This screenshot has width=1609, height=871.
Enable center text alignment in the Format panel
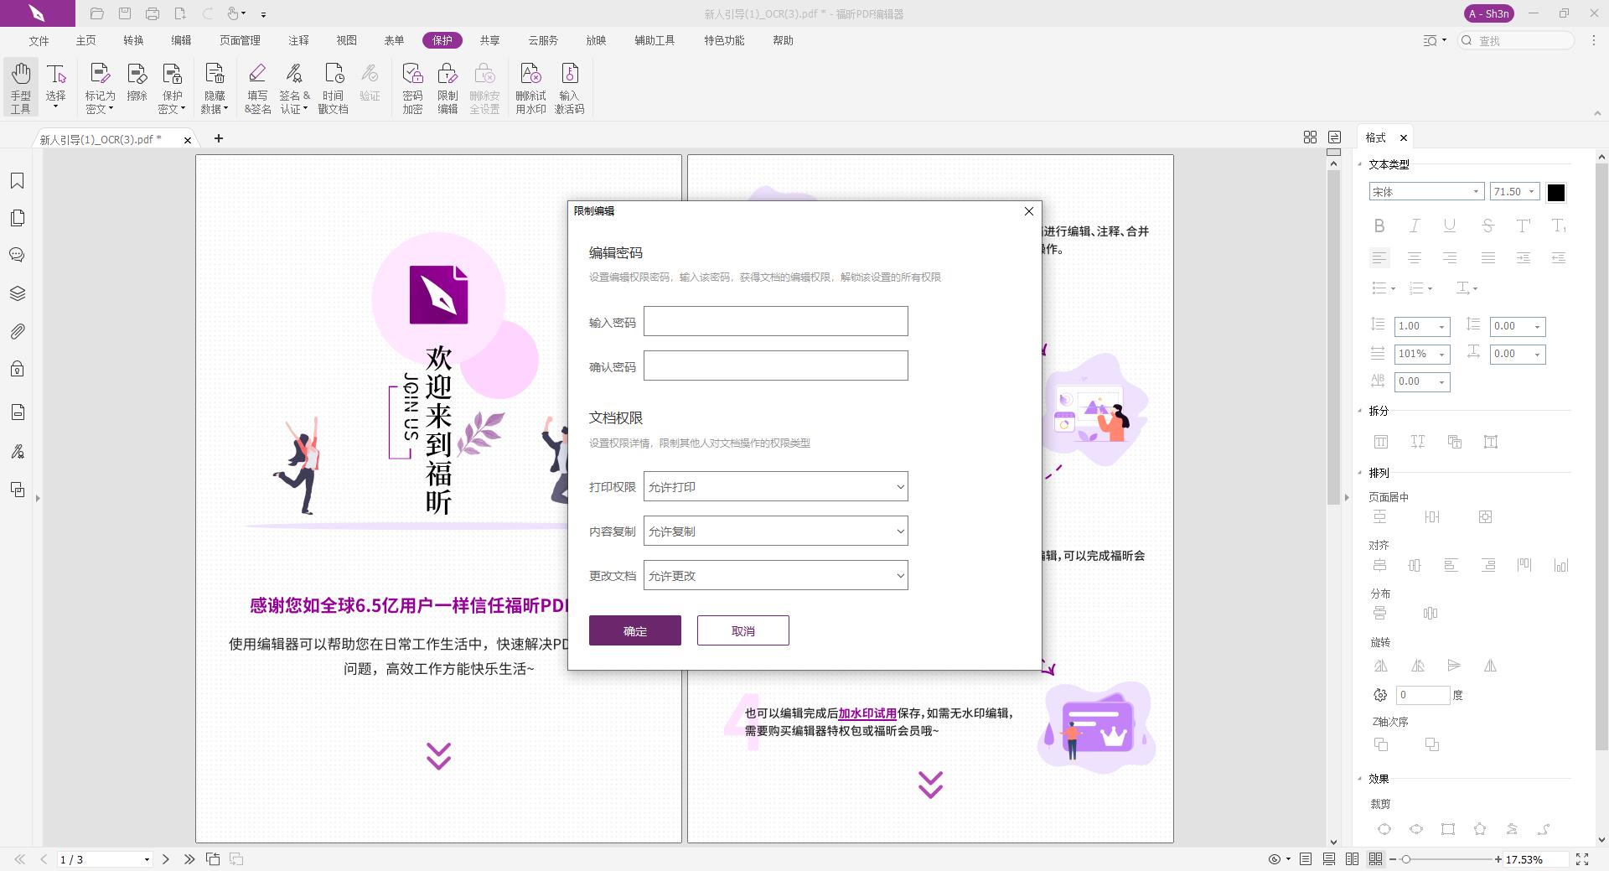coord(1415,257)
